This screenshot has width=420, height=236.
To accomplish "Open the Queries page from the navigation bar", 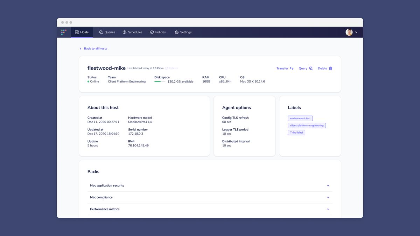I will (106, 32).
